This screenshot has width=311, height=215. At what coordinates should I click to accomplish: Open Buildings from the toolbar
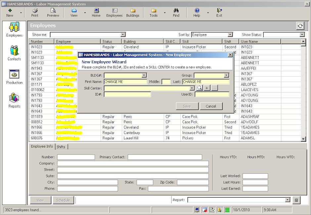click(x=133, y=13)
